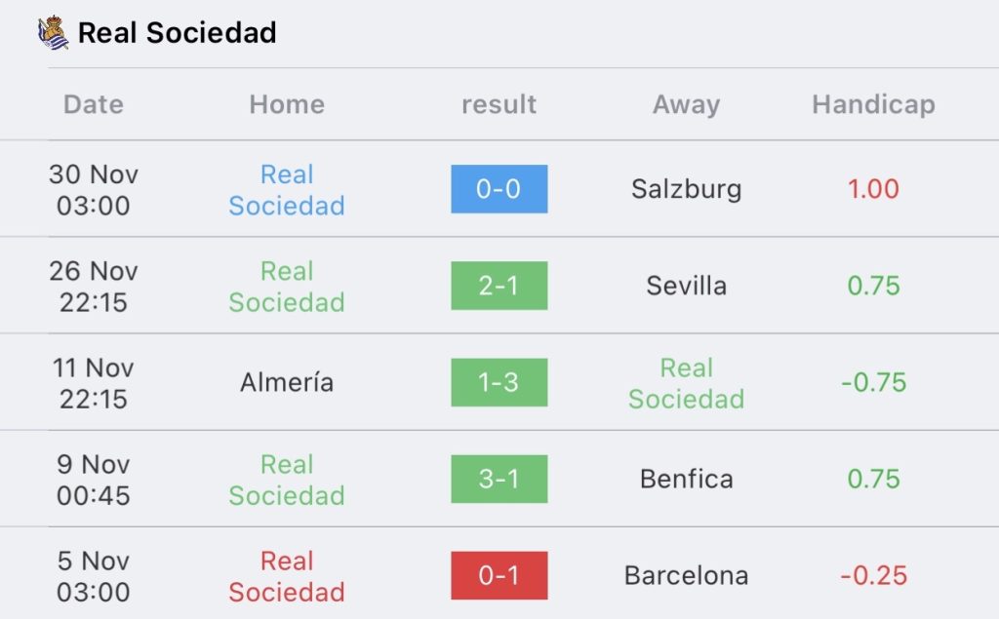Open the red 0-1 result badge
Viewport: 999px width, 619px height.
point(499,576)
